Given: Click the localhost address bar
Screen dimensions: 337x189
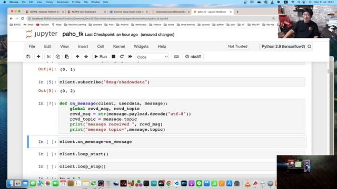Looking at the screenshot, I should (x=151, y=19).
